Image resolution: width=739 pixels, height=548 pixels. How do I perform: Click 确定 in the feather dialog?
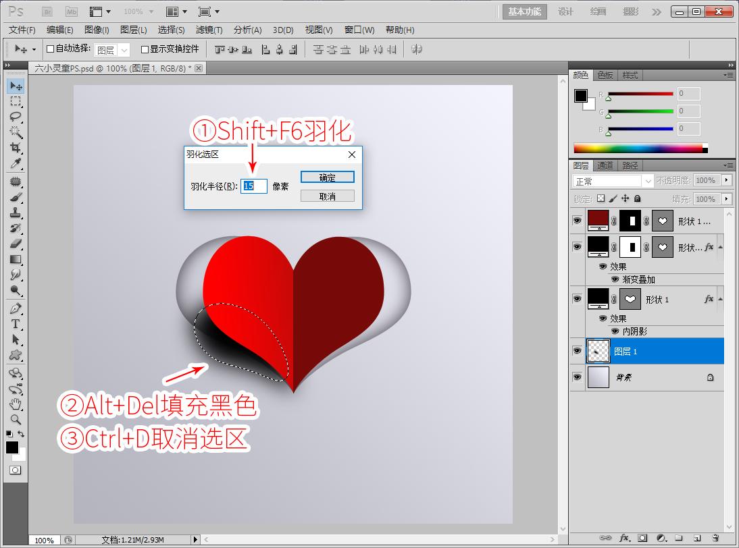point(328,177)
